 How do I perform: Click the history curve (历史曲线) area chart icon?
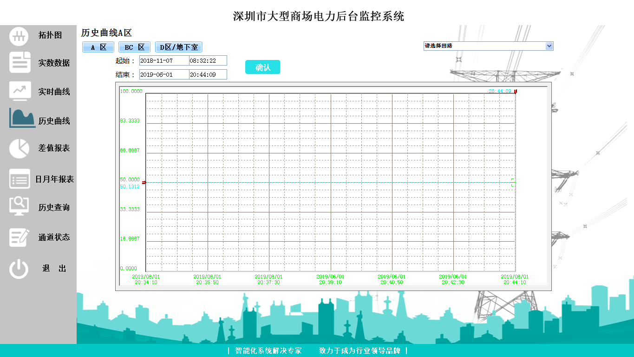(22, 119)
